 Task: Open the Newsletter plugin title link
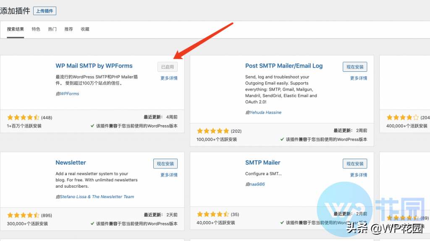pos(71,162)
